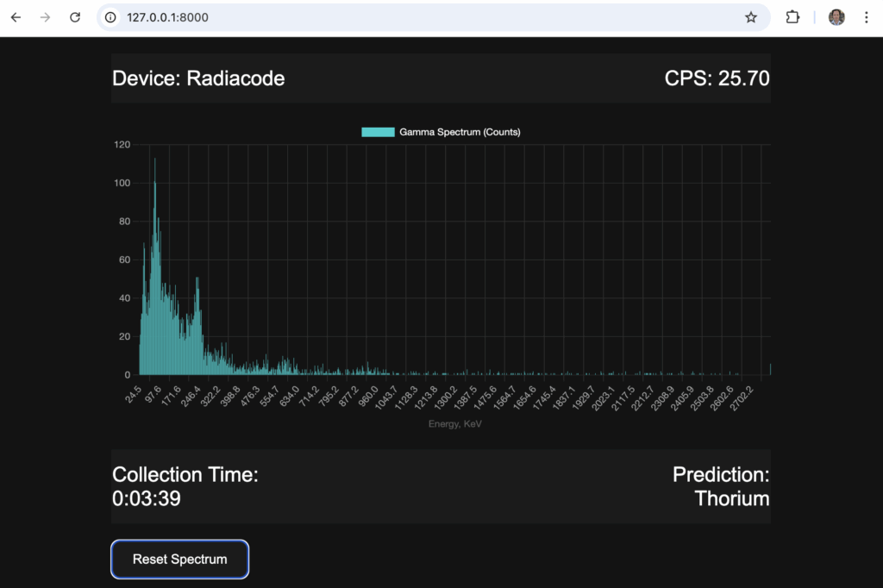The image size is (883, 588).
Task: Click the Device: Radiacode heading
Action: coord(198,78)
